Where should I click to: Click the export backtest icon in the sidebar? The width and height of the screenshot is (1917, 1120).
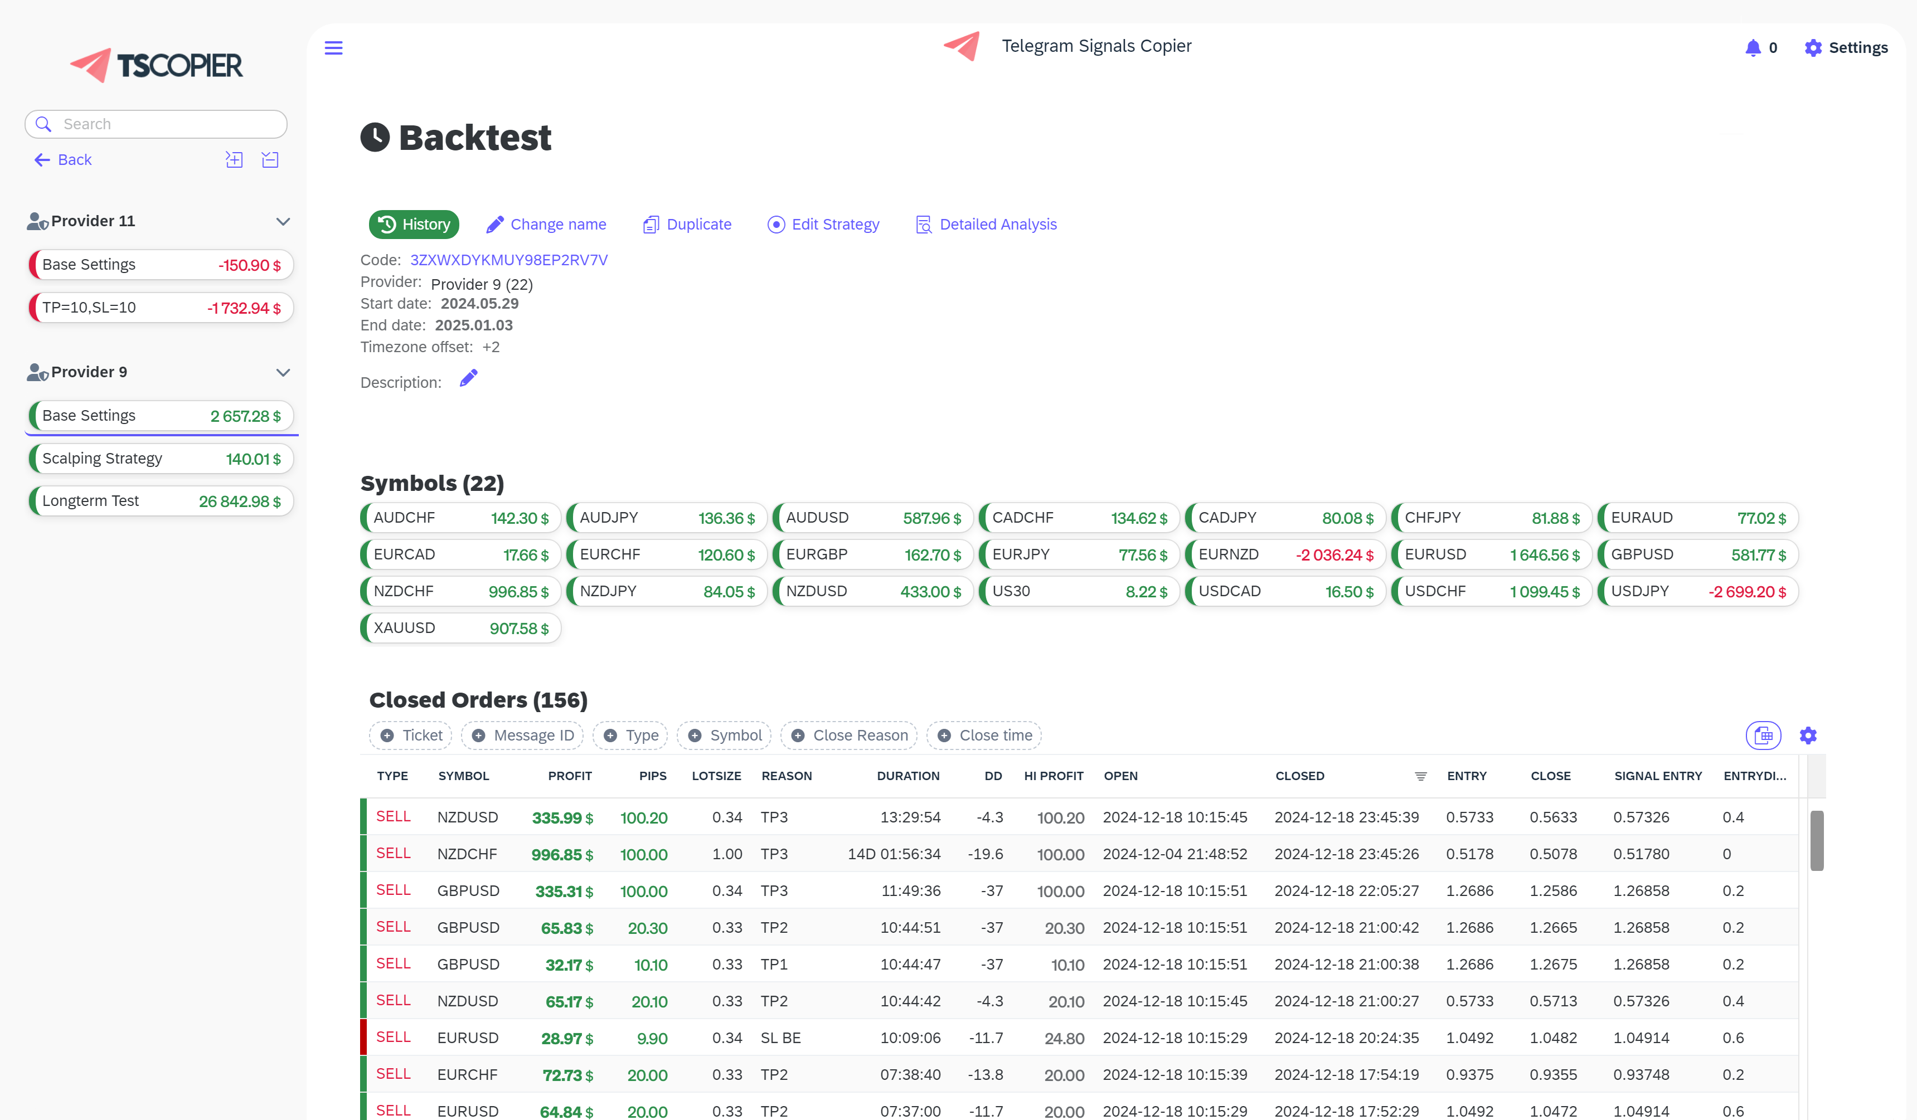point(270,160)
